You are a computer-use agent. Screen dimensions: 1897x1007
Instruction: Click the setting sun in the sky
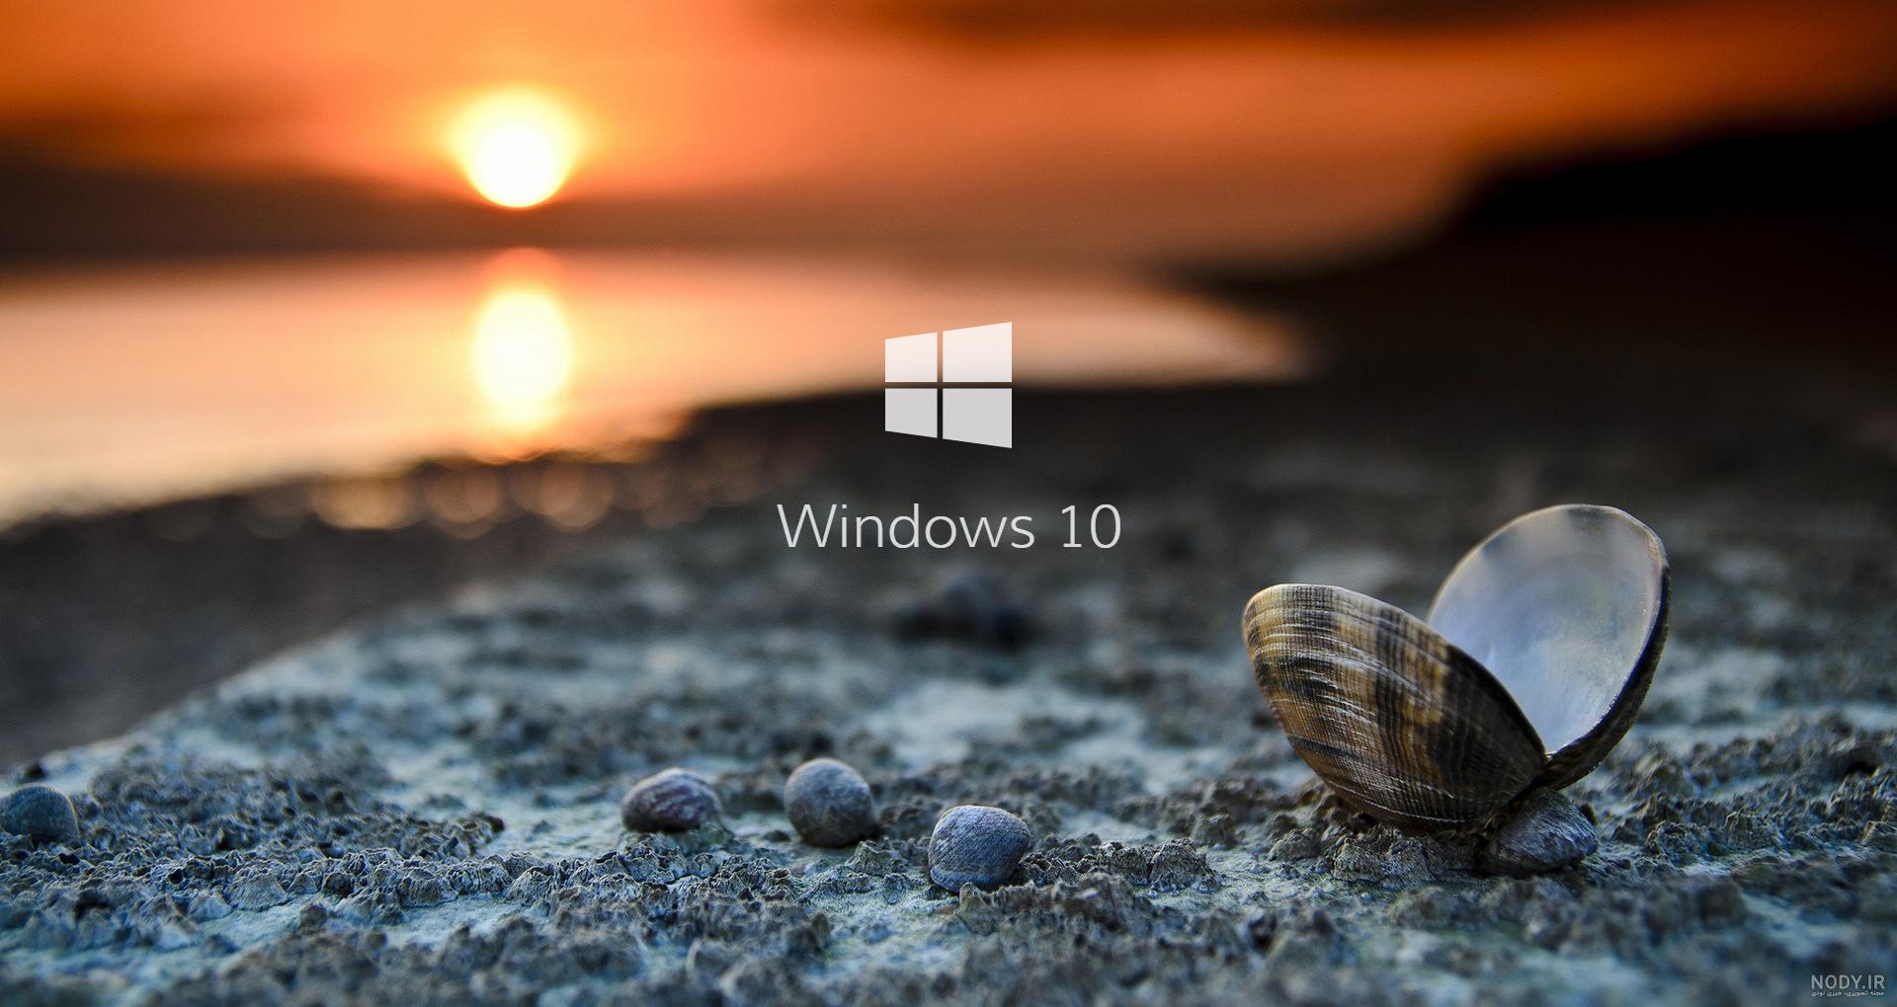coord(516,150)
